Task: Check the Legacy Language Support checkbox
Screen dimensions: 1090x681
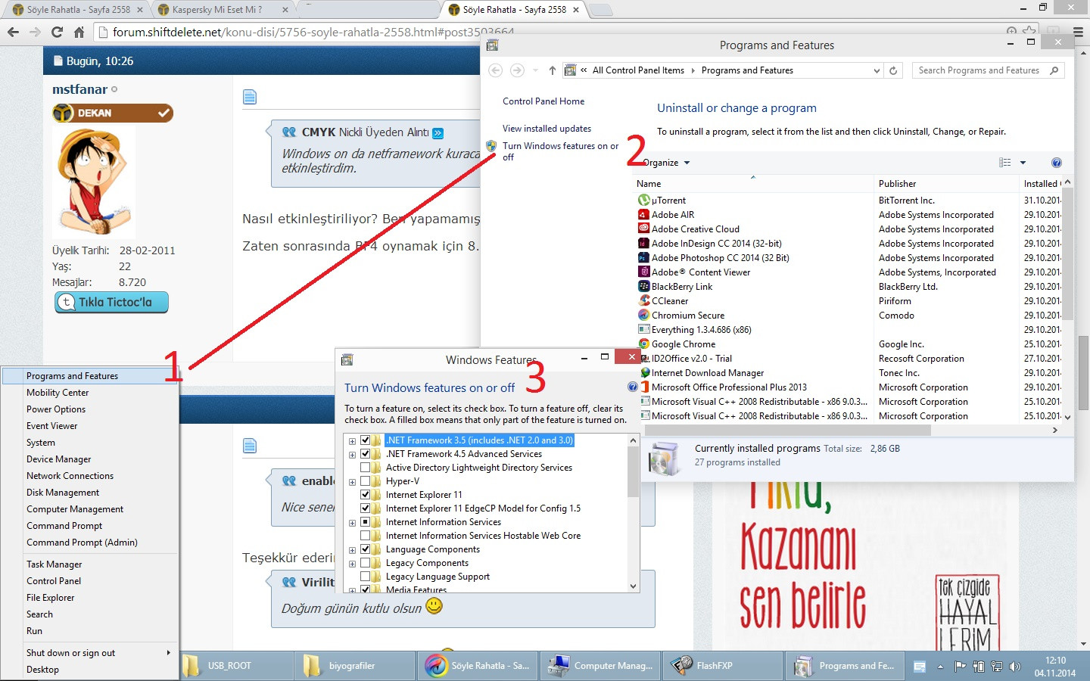Action: pos(366,577)
